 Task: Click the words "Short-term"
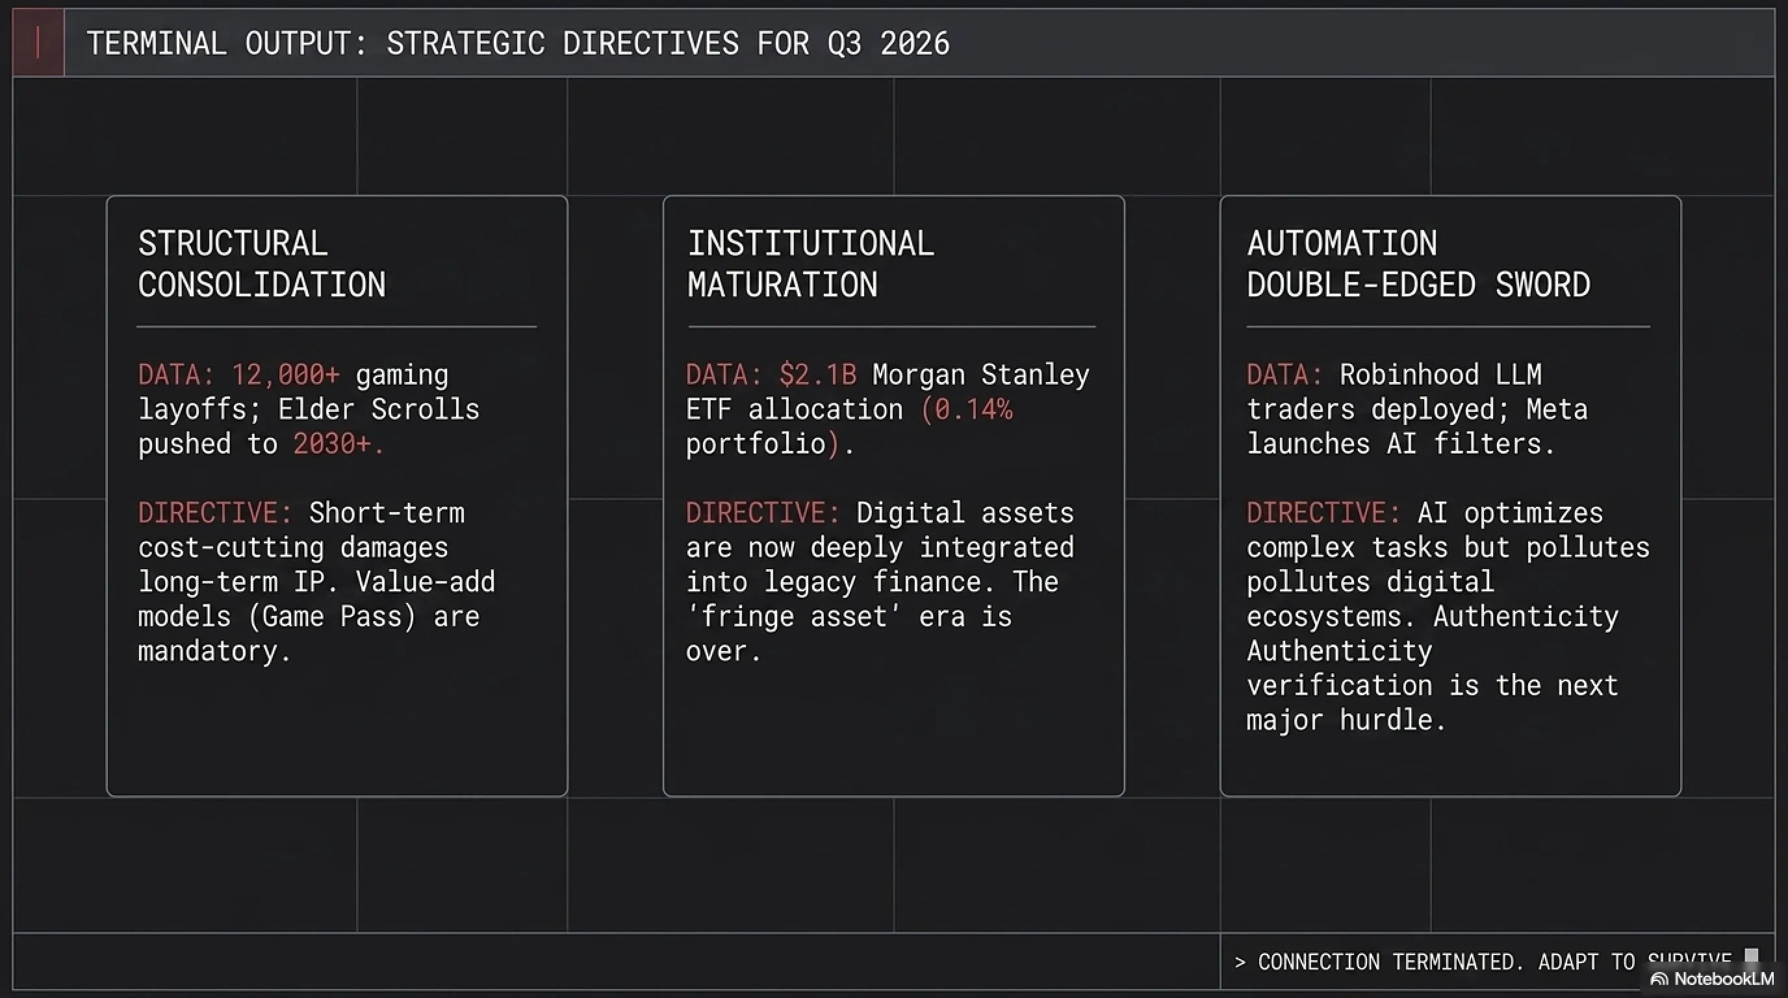[387, 513]
